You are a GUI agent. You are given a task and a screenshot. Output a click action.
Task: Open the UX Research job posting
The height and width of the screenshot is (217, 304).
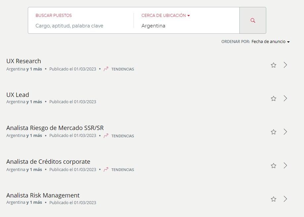[x=24, y=61]
